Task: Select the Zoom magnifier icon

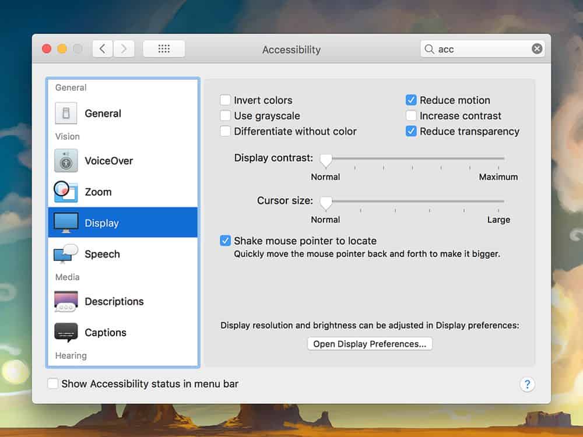Action: [65, 192]
